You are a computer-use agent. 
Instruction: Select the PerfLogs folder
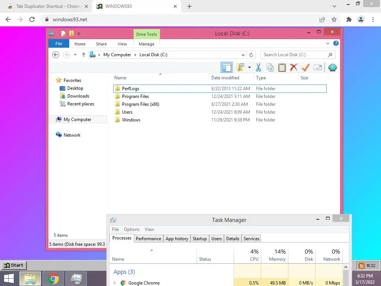[220, 89]
